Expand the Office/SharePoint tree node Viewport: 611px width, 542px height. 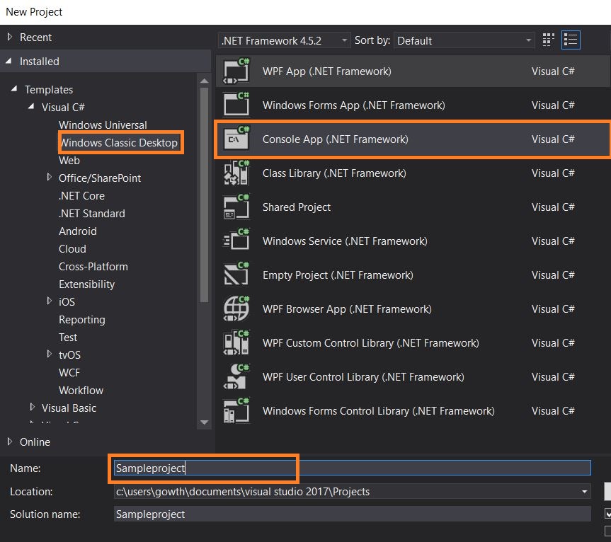tap(49, 178)
